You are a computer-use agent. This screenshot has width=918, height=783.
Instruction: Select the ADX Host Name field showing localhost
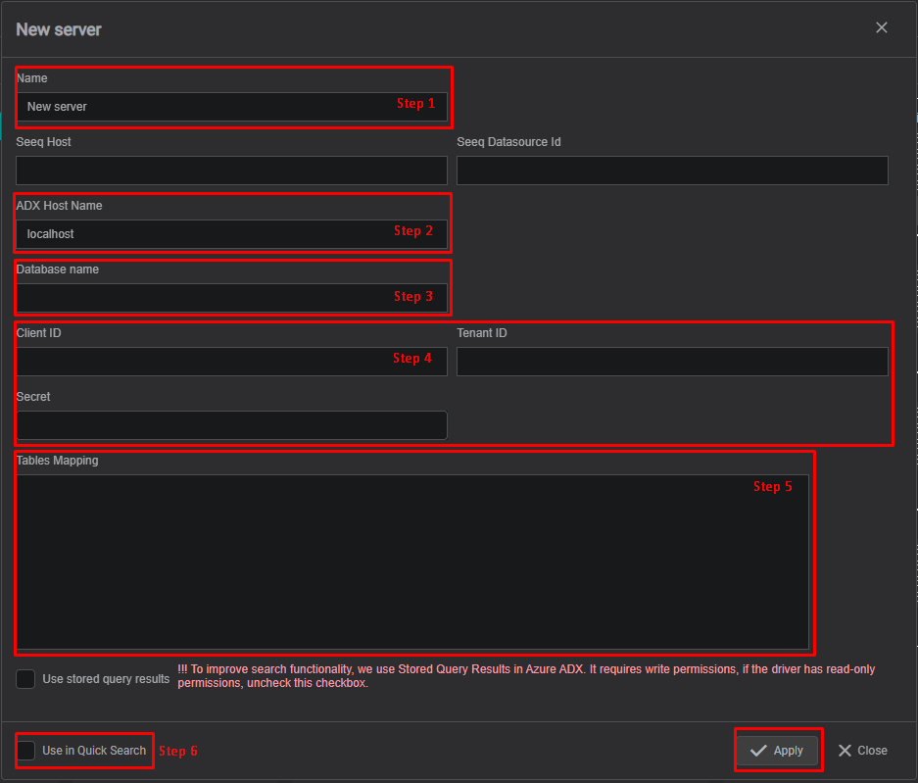[x=196, y=233]
